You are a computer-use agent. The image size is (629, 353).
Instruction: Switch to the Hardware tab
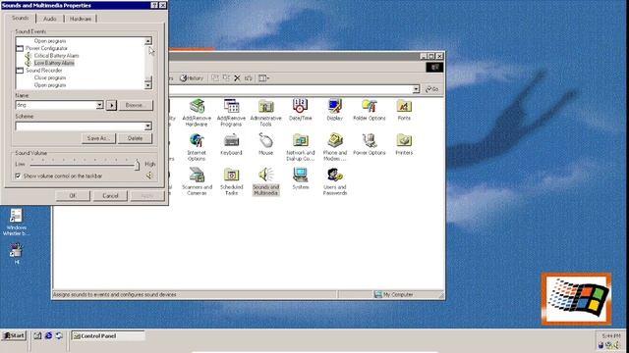coord(81,19)
